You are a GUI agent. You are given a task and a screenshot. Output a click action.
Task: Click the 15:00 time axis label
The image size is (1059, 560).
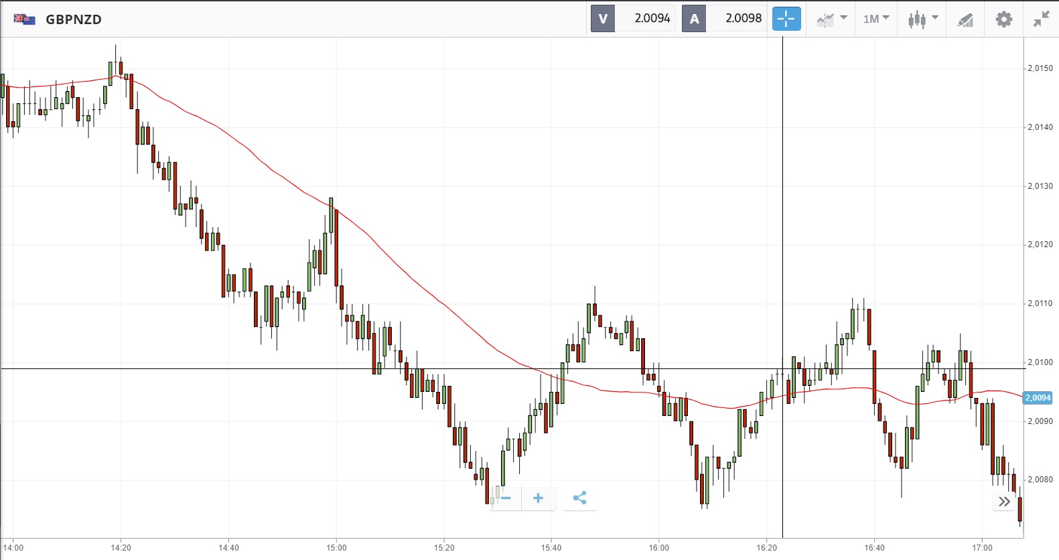coord(336,548)
